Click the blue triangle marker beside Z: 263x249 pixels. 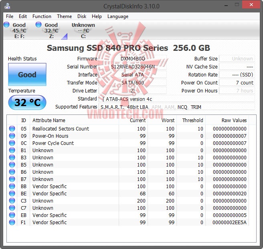point(65,37)
